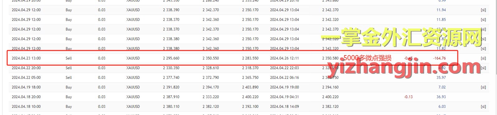Click the 2024.04.23 13:00 open time
497x115 pixels.
click(26, 58)
